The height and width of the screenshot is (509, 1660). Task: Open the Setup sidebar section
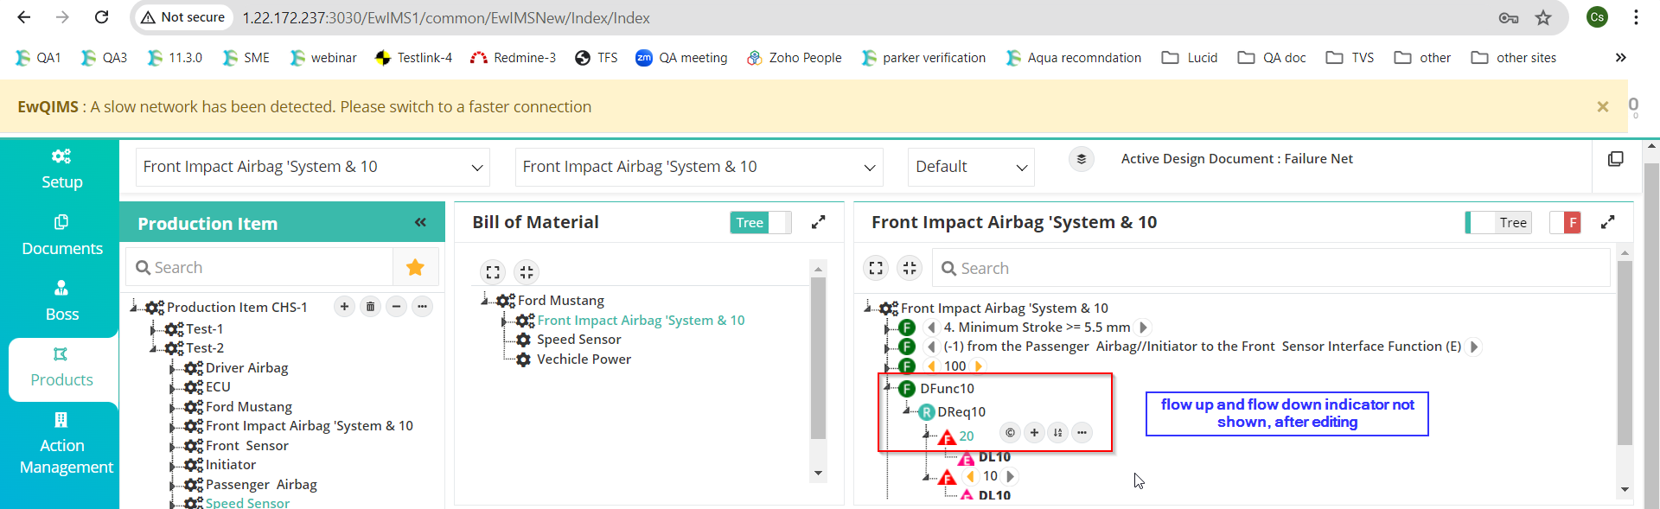[x=61, y=169]
